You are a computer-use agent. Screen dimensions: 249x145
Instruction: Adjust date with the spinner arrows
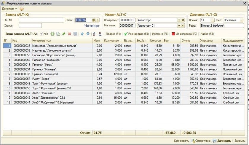(98, 20)
